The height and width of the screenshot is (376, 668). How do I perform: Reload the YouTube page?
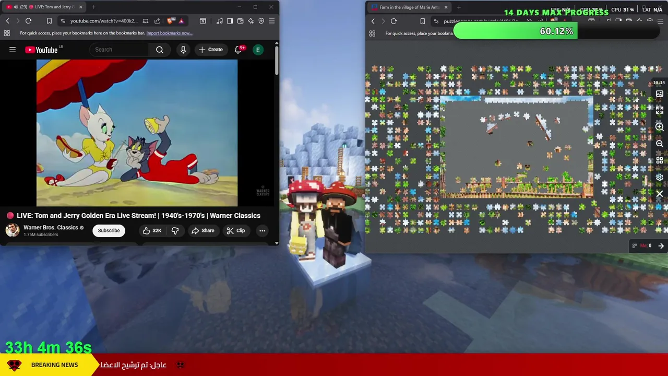coord(29,21)
